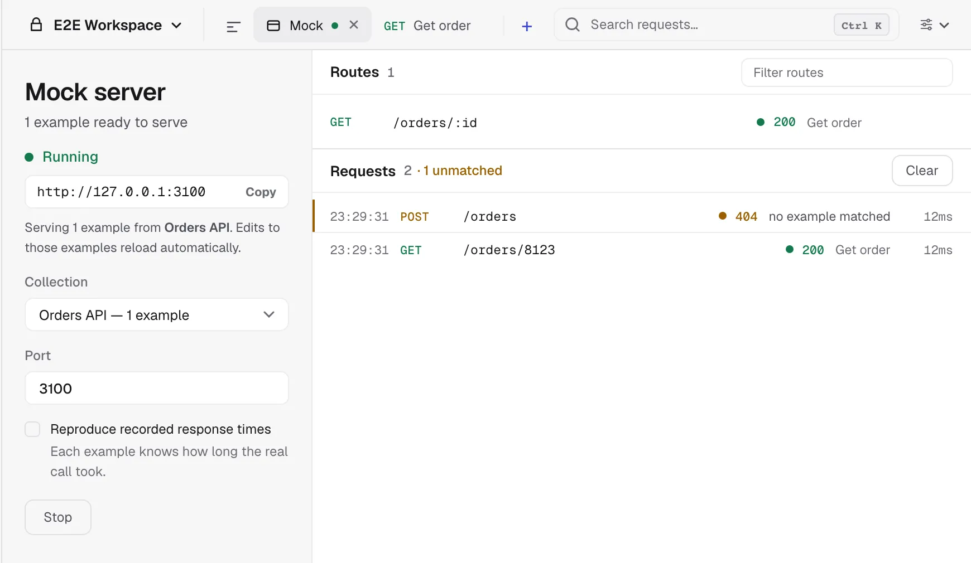This screenshot has height=563, width=971.
Task: Stop the mock server
Action: click(x=58, y=517)
